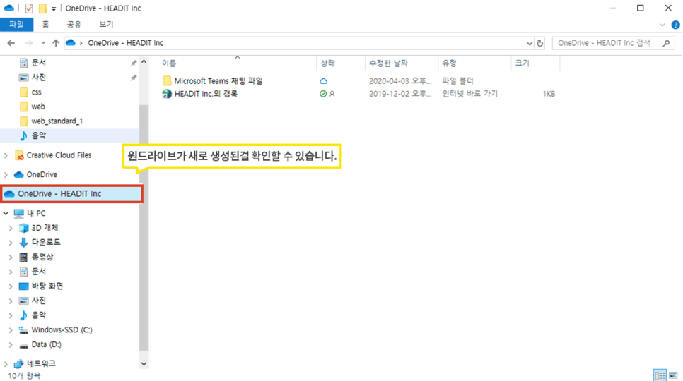Open the 다운로드 folder icon
Screen dimensions: 683x381
[23, 243]
